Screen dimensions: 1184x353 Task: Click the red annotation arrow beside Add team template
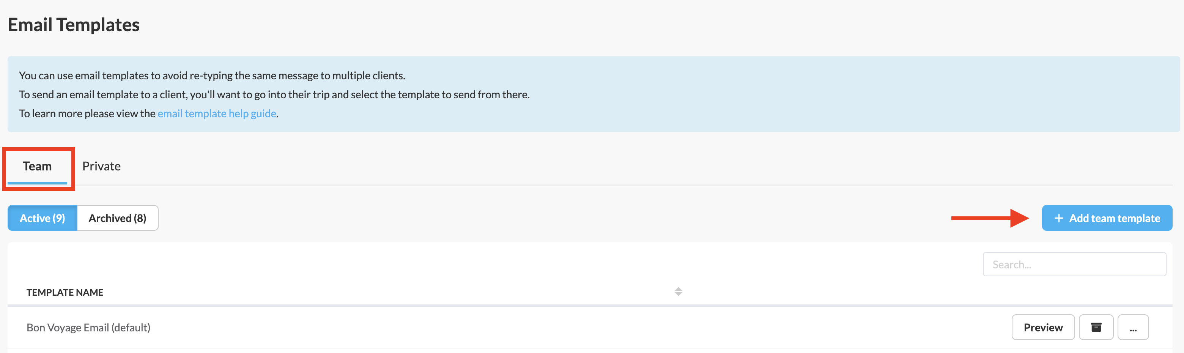point(989,218)
